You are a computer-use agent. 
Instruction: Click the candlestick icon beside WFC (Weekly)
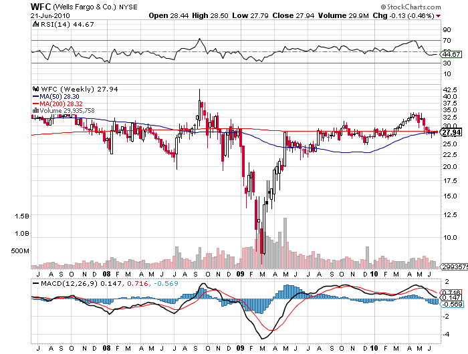pos(36,89)
